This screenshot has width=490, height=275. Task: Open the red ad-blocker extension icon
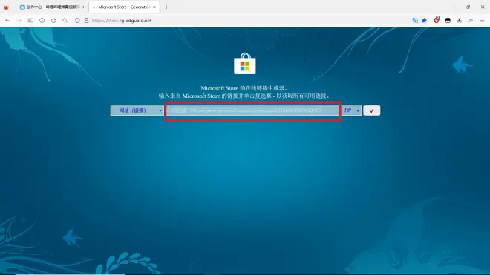coord(437,20)
